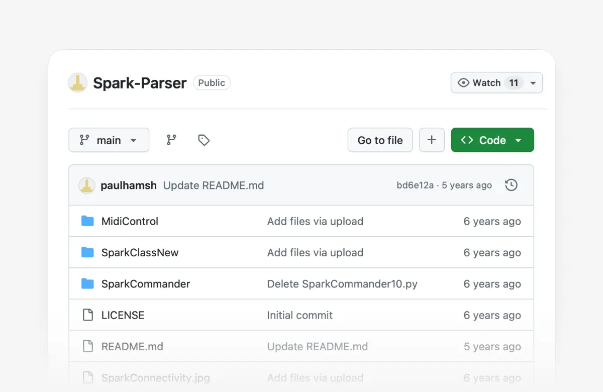Click the SparkCommander folder icon

[x=87, y=284]
